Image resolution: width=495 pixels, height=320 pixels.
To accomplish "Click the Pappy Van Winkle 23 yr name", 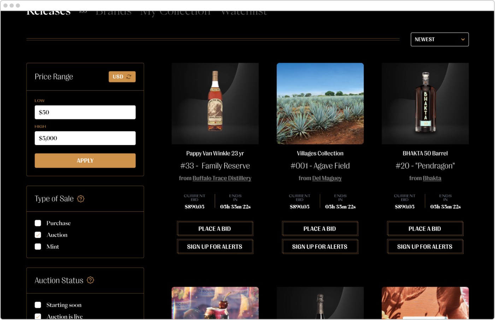I will point(215,153).
